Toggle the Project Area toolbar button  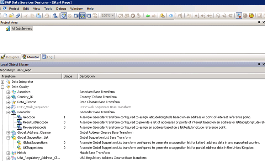82,16
